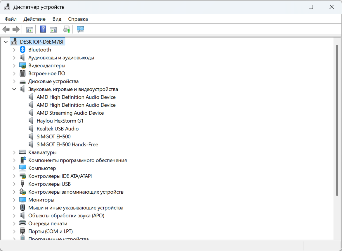Screen dimensions: 342x251
Task: Click the Видеоадаптеры display adapter icon
Action: point(22,66)
